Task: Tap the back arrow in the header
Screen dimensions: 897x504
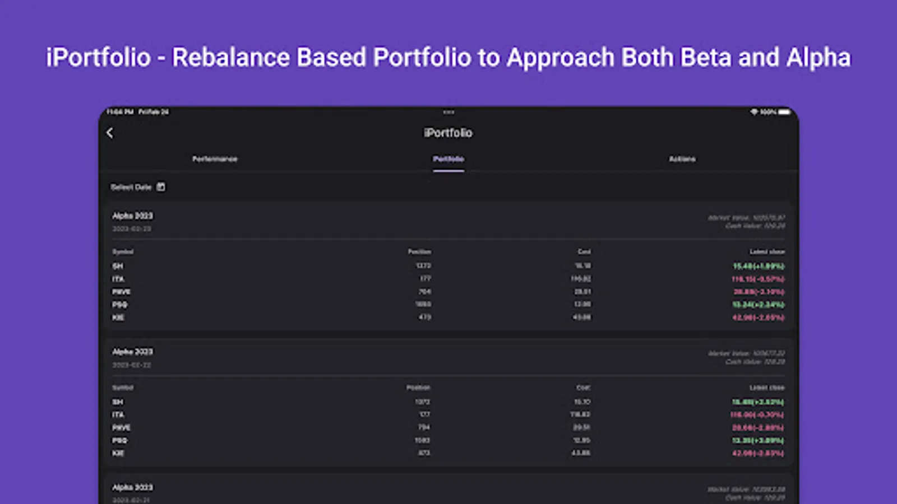Action: click(110, 133)
